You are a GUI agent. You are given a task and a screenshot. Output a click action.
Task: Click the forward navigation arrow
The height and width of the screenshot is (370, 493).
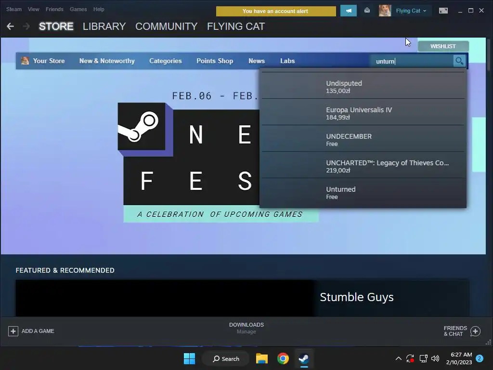(x=26, y=26)
